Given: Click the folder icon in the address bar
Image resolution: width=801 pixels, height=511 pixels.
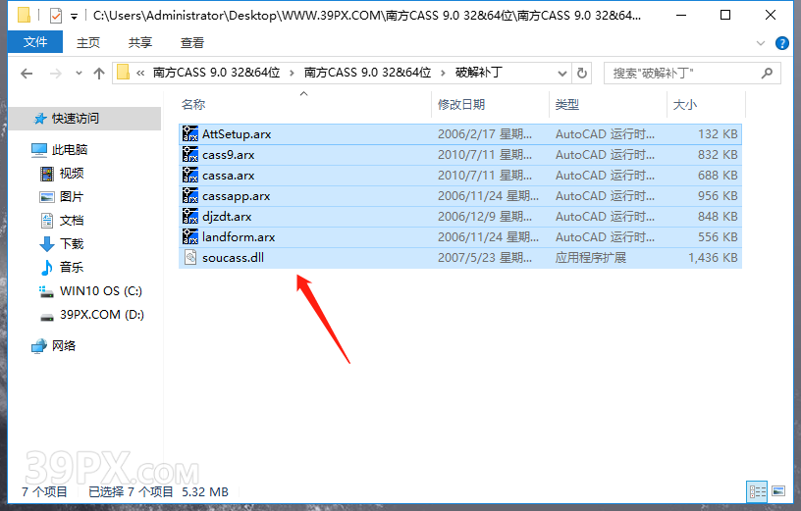Looking at the screenshot, I should [123, 73].
